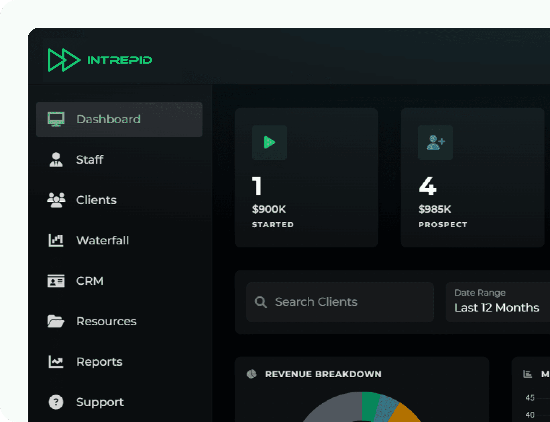Click the Prospect metric card
This screenshot has width=550, height=422.
[472, 177]
